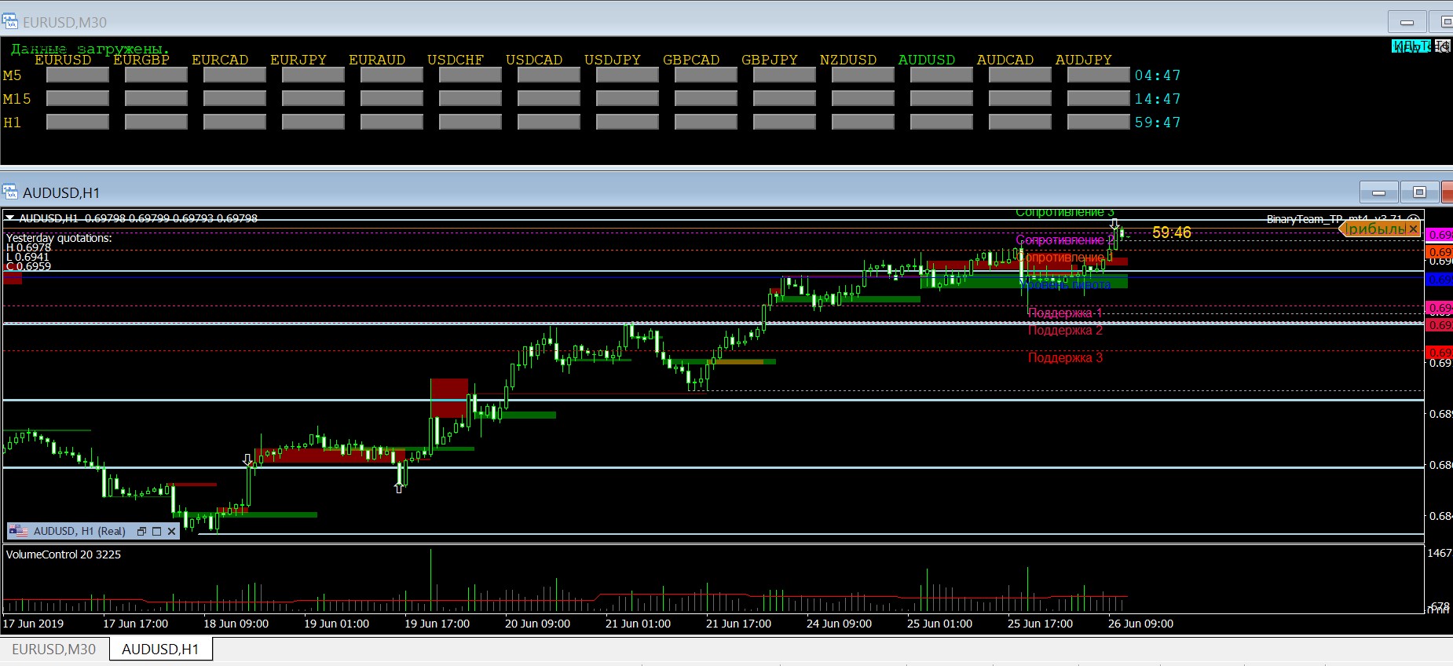Close the orange Прибыль price label
Screen dimensions: 1453x666
coord(1413,229)
